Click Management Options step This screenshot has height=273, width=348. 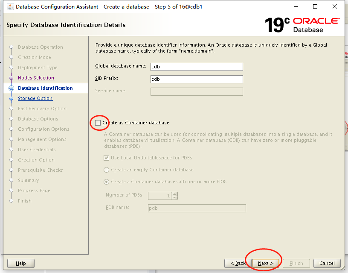(x=42, y=139)
